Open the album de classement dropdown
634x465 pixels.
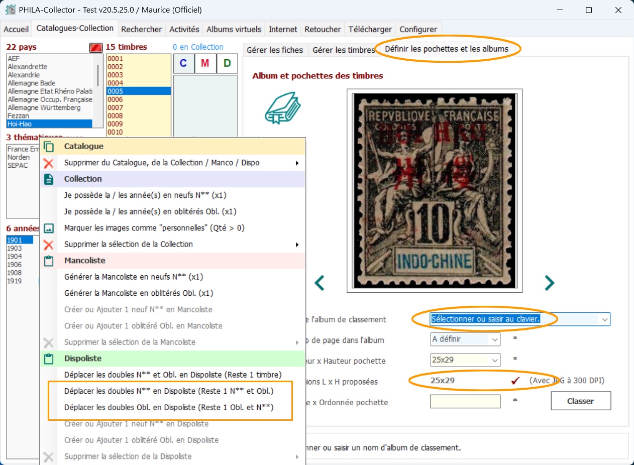[x=604, y=319]
